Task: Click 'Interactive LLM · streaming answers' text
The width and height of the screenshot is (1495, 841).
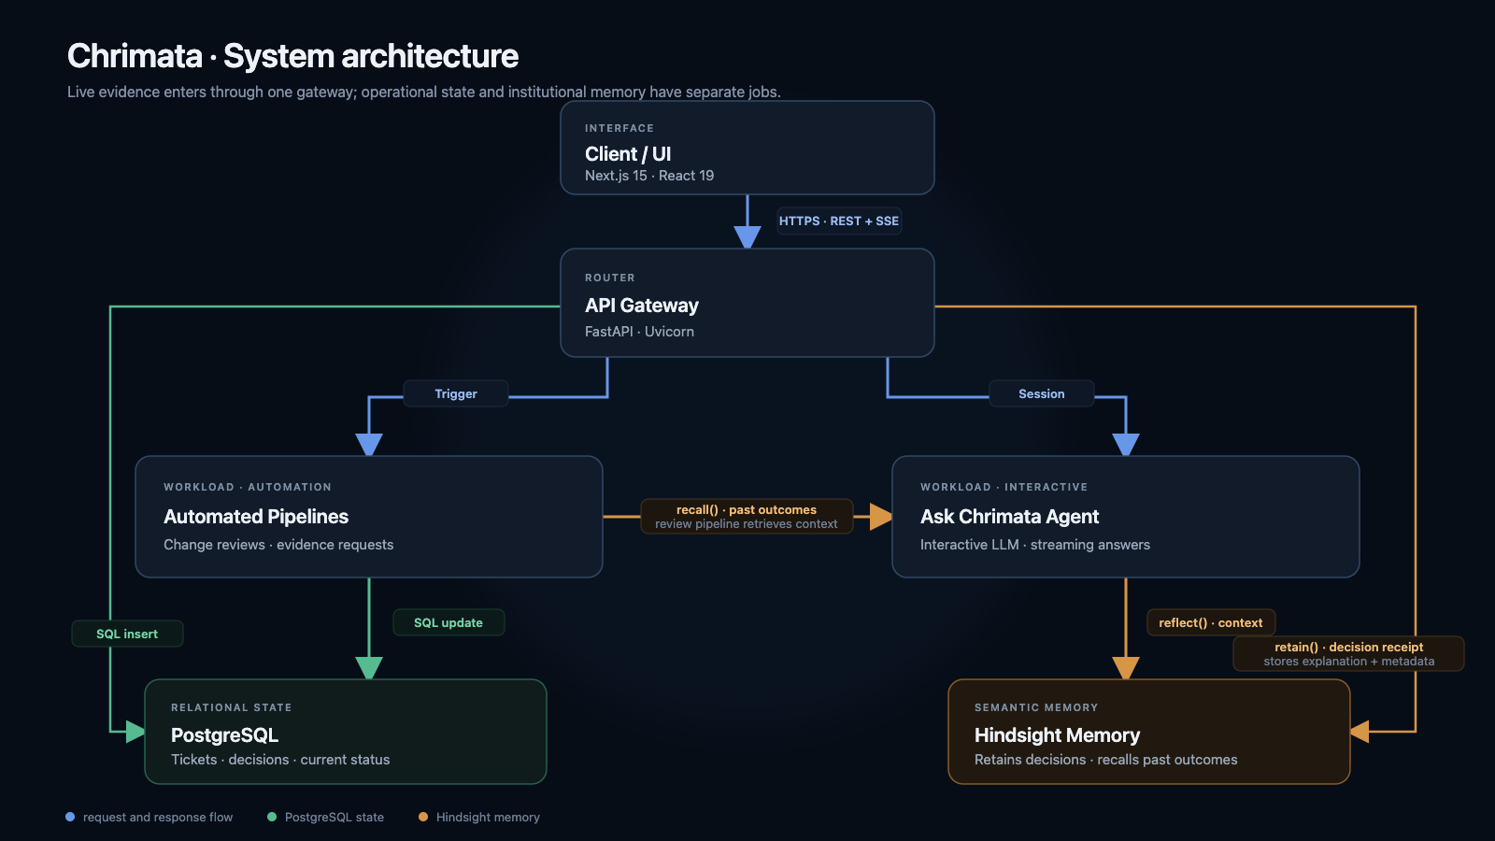Action: [1035, 545]
